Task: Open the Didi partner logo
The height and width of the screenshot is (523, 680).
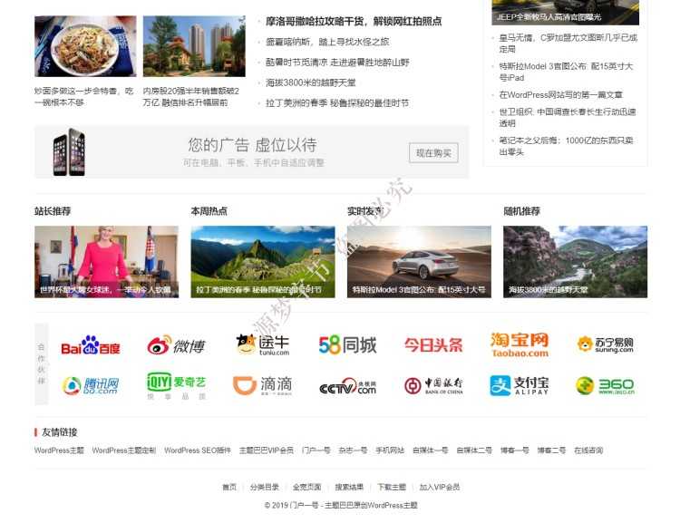Action: (263, 385)
